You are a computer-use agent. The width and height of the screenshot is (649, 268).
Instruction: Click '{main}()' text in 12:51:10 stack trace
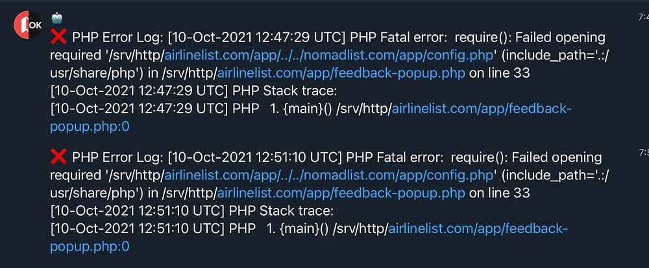304,229
